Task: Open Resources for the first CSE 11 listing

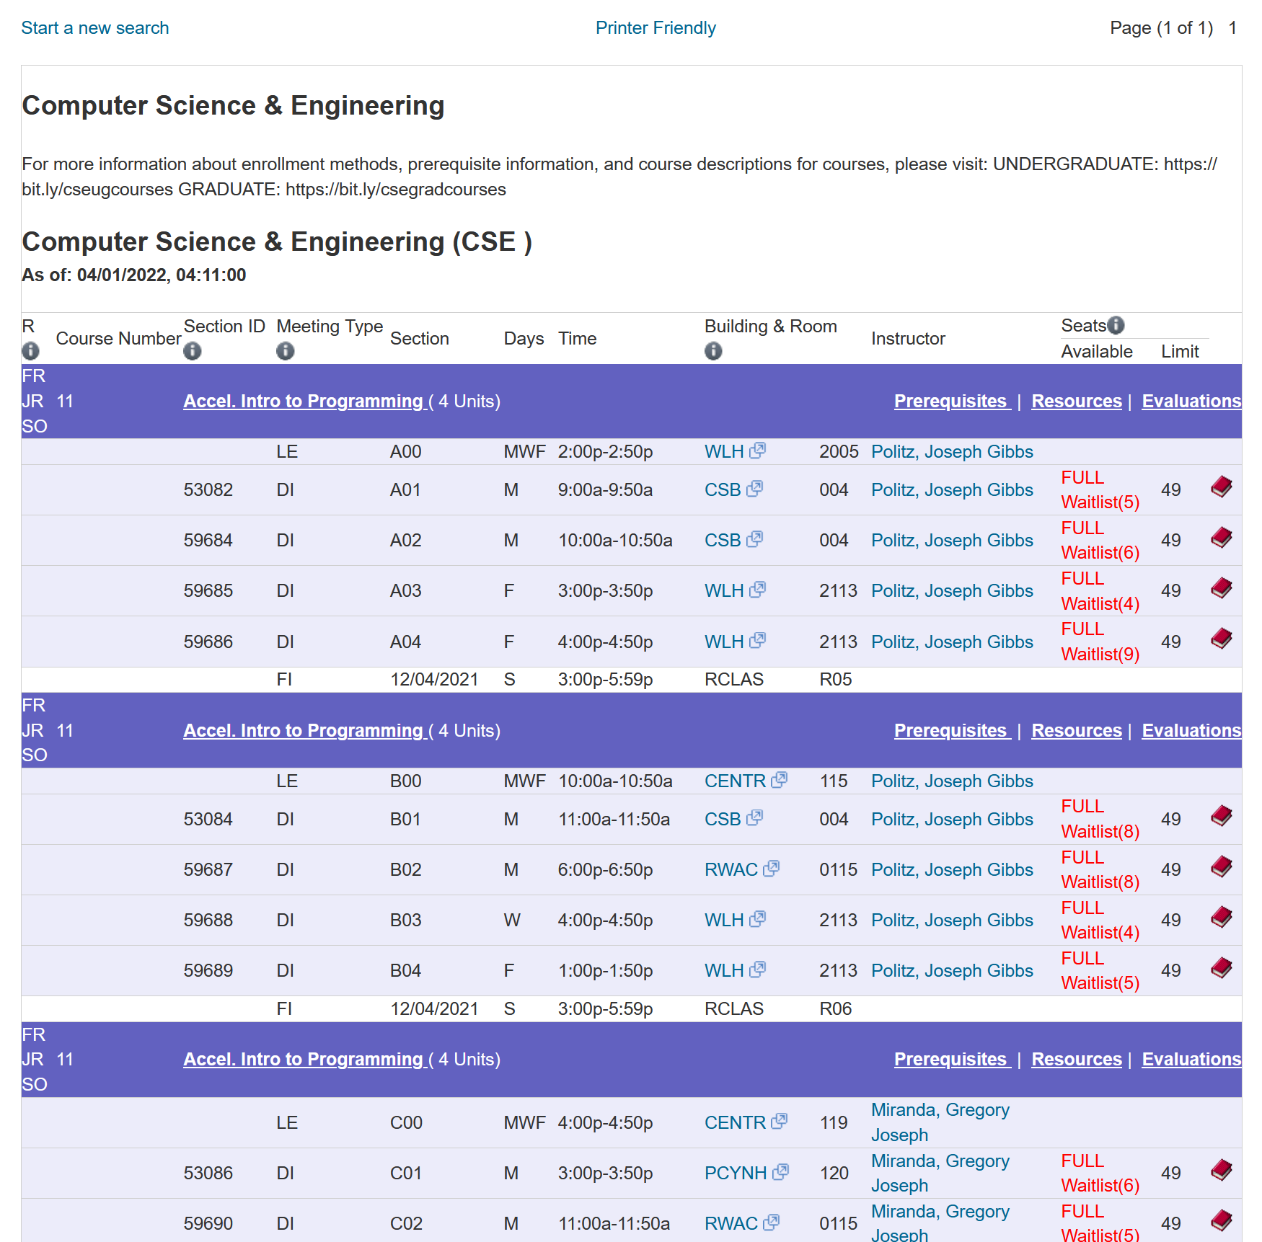Action: click(x=1077, y=402)
